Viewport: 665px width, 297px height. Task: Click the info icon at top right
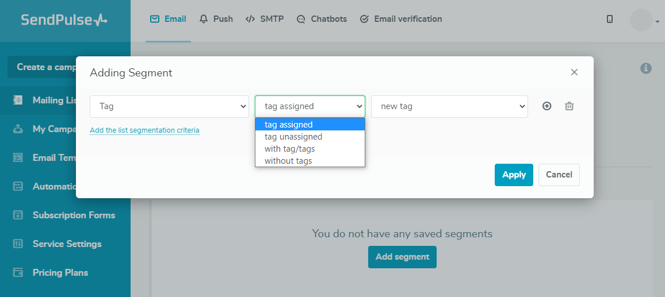646,68
